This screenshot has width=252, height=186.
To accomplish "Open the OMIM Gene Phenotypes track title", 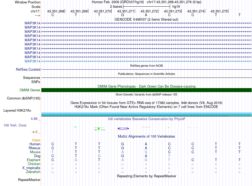I will coord(146,86).
